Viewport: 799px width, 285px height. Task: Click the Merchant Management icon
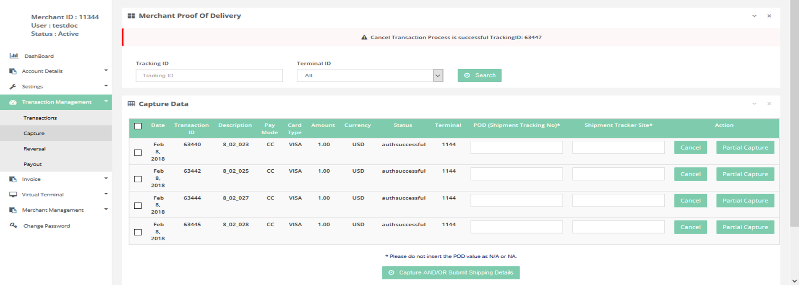pos(13,210)
